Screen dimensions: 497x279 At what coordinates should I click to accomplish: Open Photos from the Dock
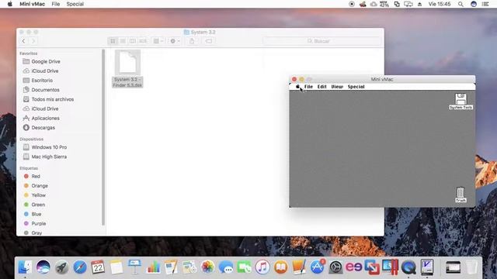(x=207, y=267)
